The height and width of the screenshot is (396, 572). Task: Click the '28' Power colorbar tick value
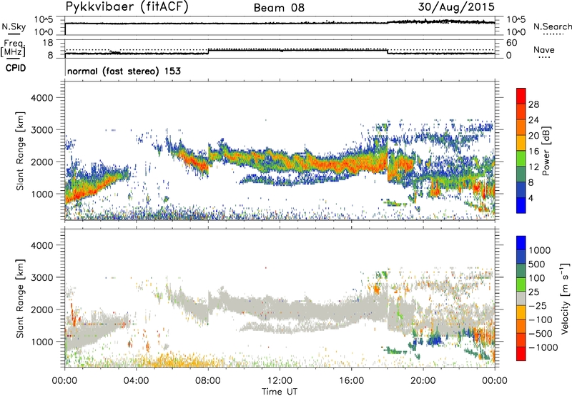[533, 104]
